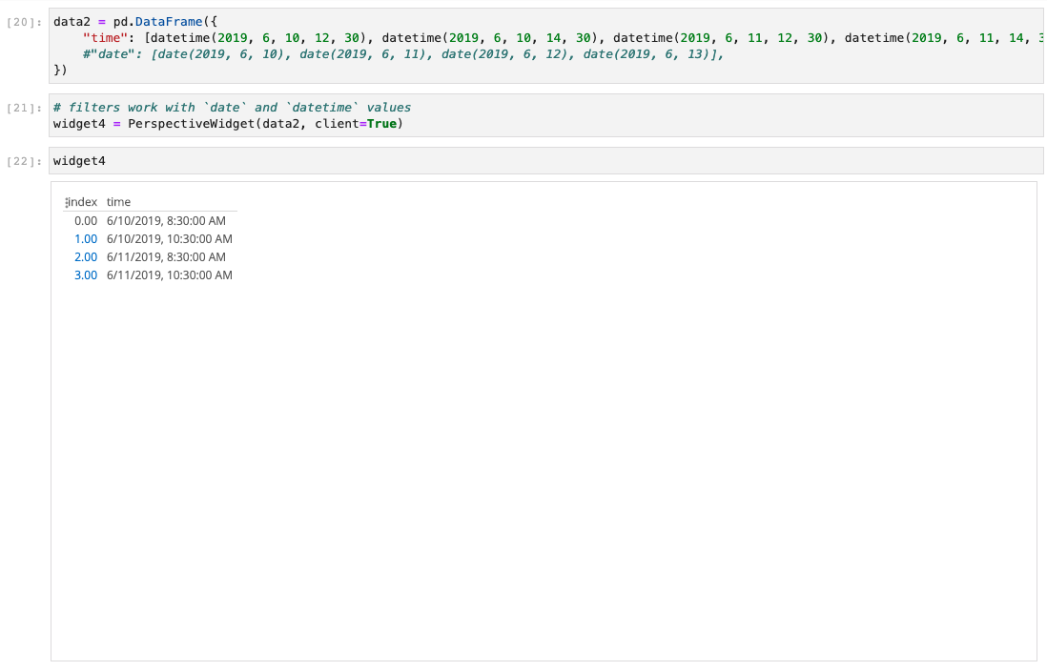This screenshot has height=671, width=1047.
Task: Click the cell showing 6/10/2019, 8:30:00 AM
Action: [x=167, y=220]
